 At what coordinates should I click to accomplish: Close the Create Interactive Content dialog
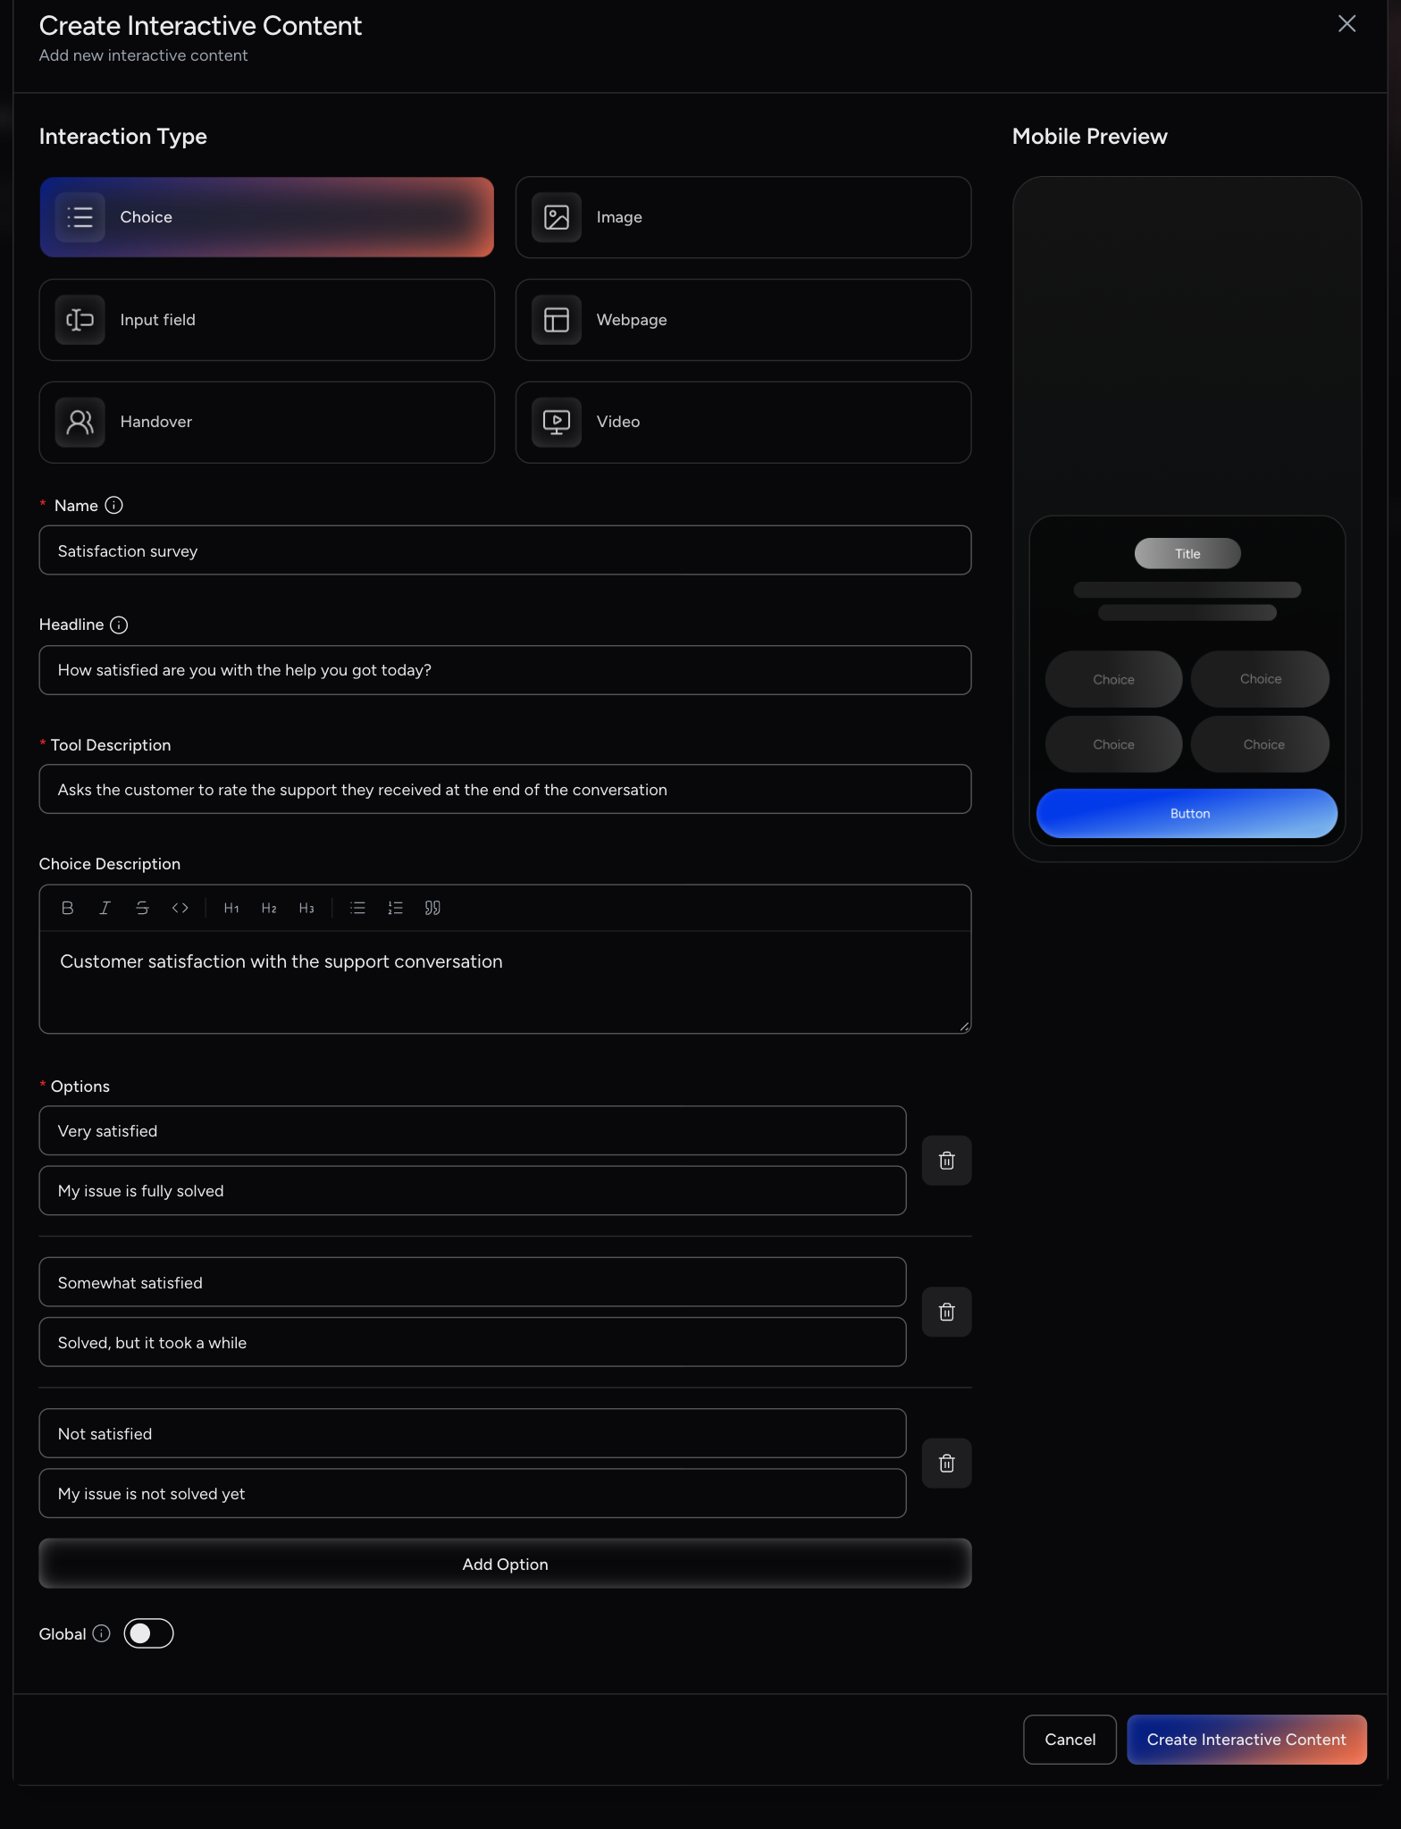(x=1346, y=24)
